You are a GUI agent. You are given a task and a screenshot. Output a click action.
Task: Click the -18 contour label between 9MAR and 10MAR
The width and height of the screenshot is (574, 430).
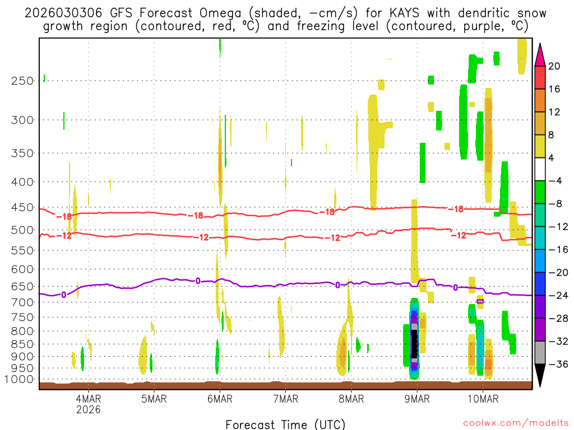456,209
